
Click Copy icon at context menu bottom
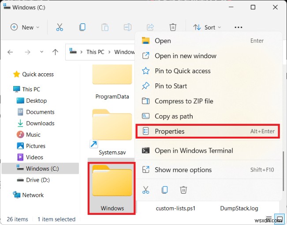pyautogui.click(x=164, y=190)
